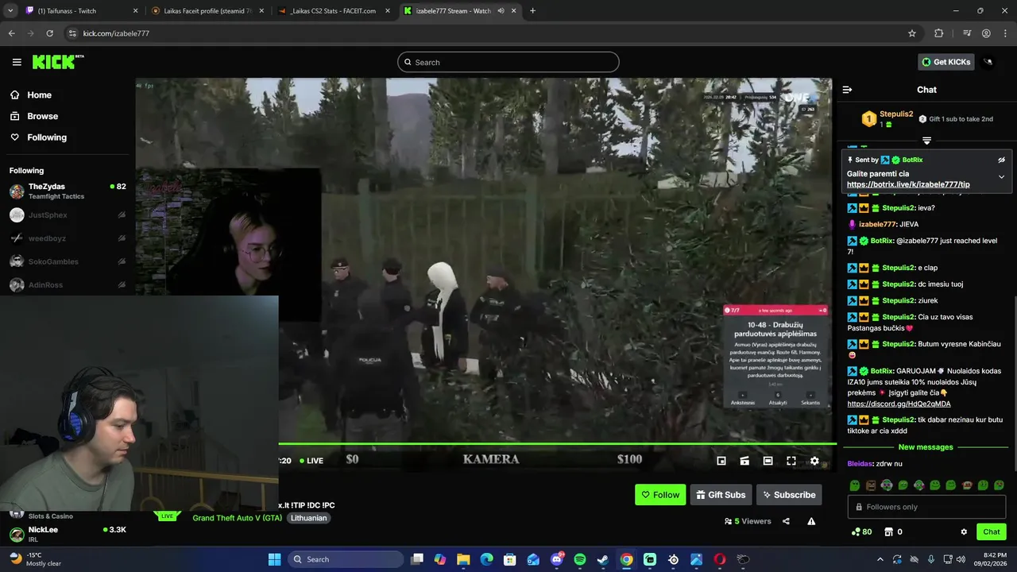Create a clip from the stream
This screenshot has width=1017, height=572.
click(744, 461)
